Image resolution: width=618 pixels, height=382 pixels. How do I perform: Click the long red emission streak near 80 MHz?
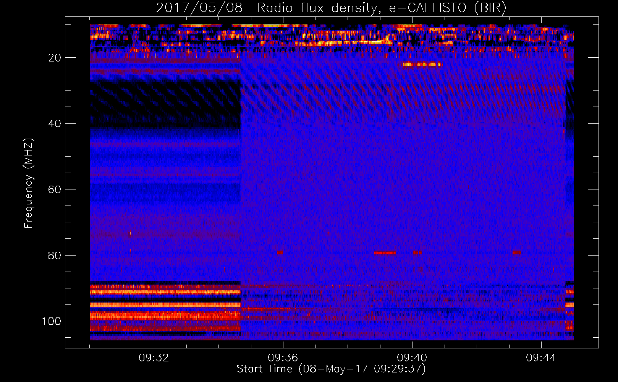385,253
